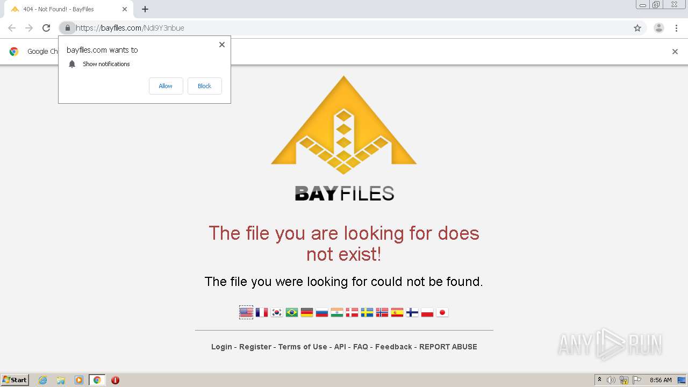The image size is (688, 387).
Task: Select the Russian flag language
Action: 322,312
